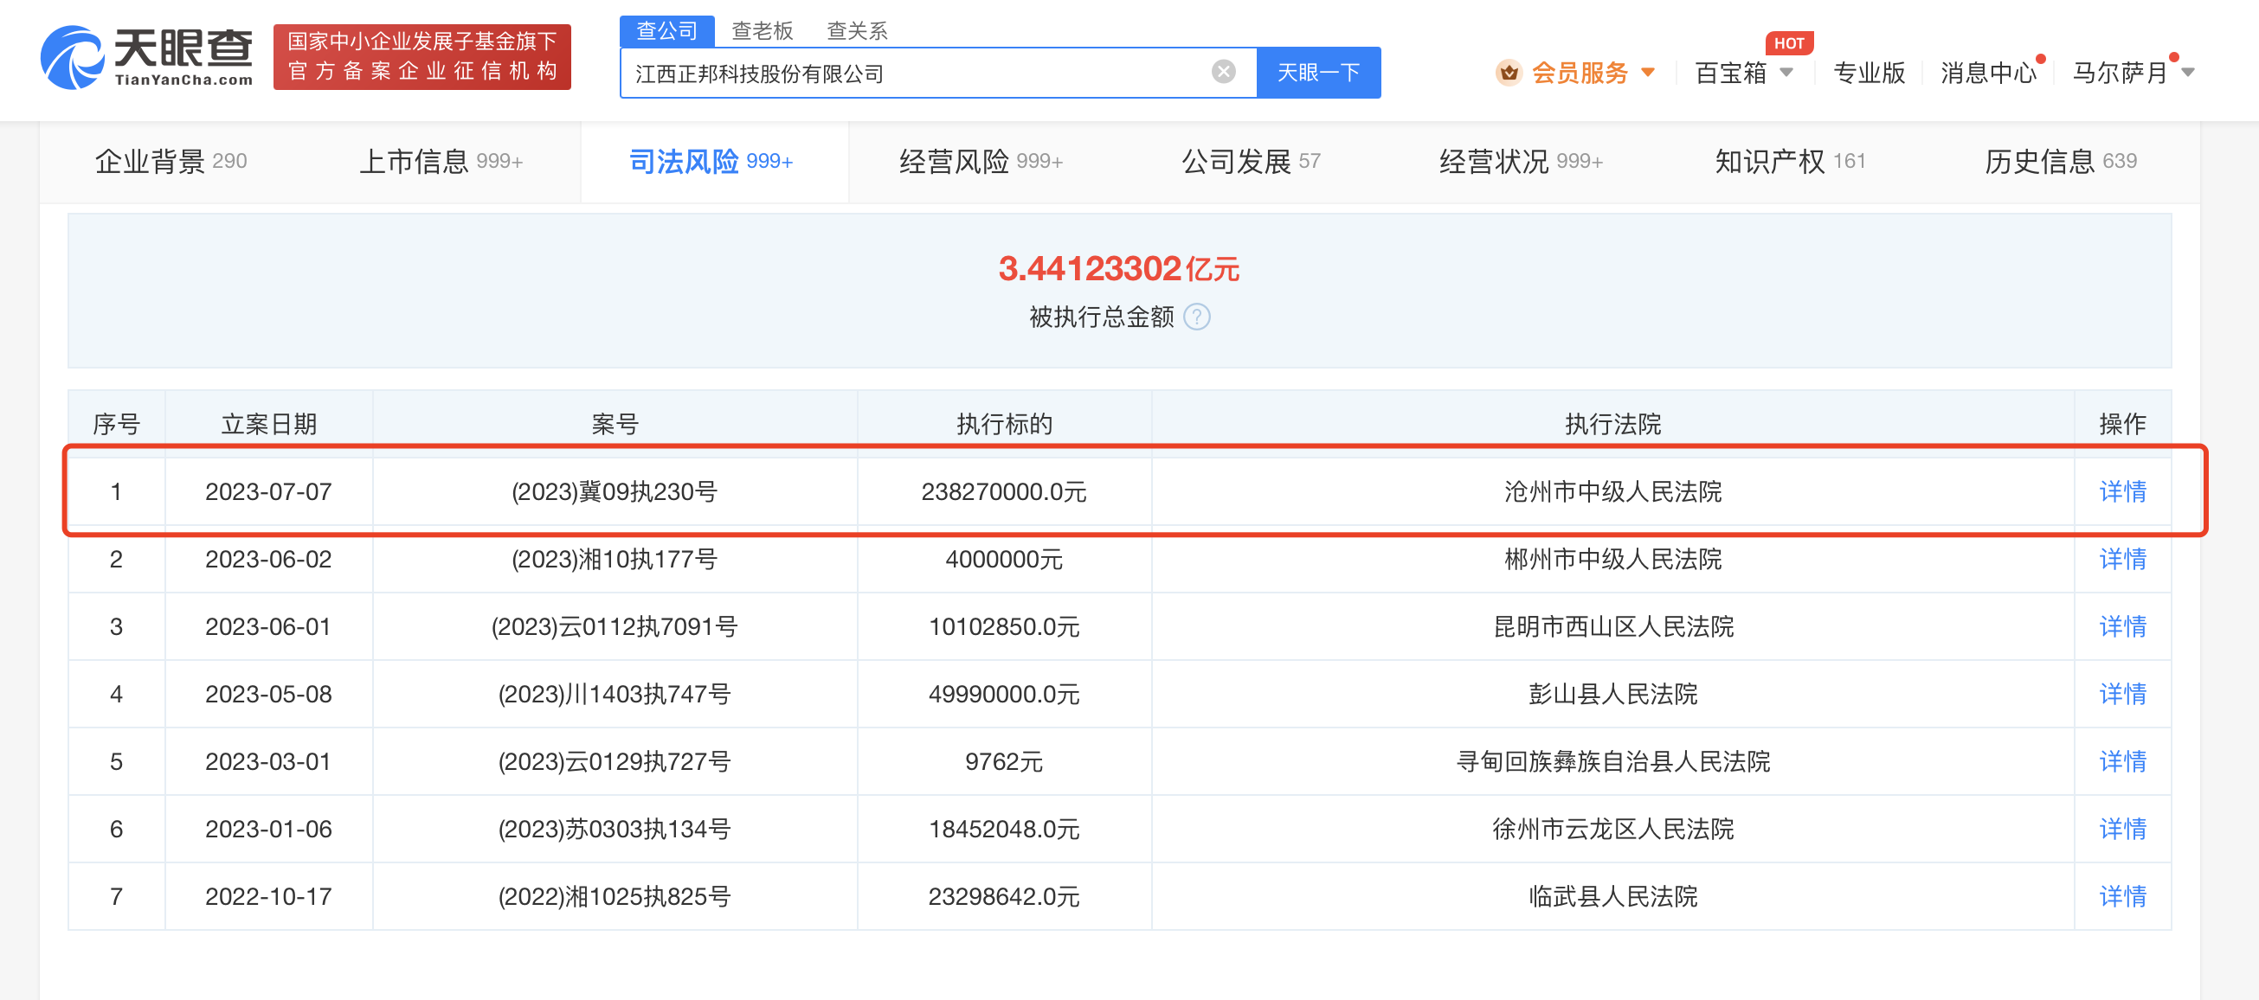Click the TianYanCha logo
The image size is (2259, 1000).
pyautogui.click(x=147, y=58)
